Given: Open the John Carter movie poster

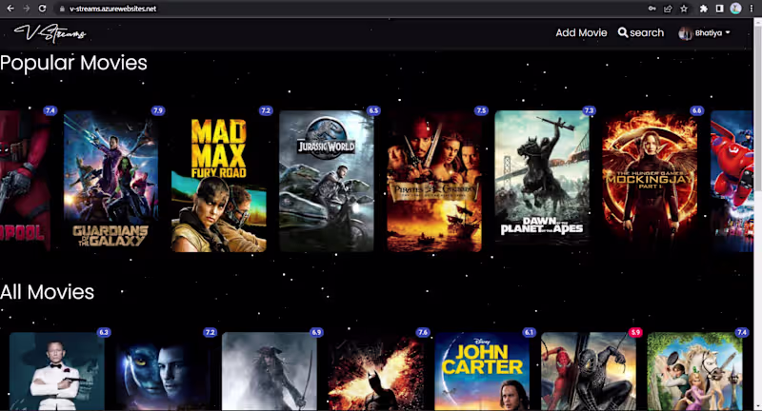Looking at the screenshot, I should 482,372.
